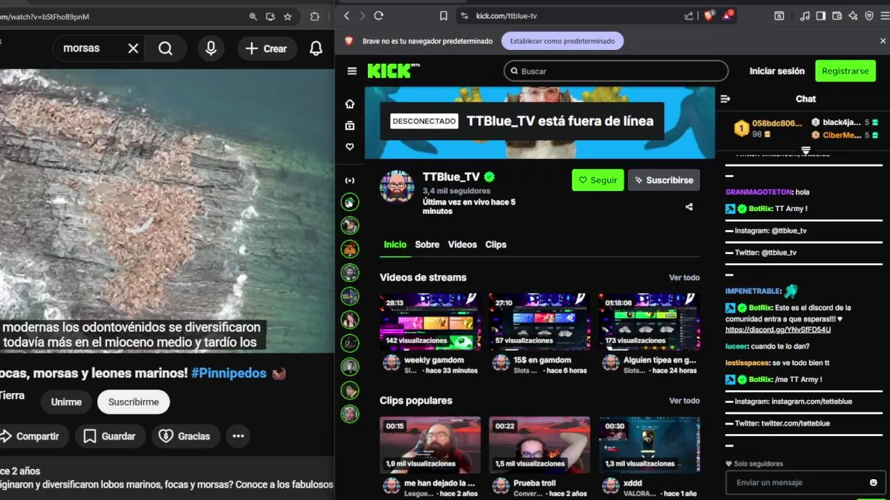Open the chat emoji picker
The height and width of the screenshot is (500, 890).
click(x=873, y=483)
